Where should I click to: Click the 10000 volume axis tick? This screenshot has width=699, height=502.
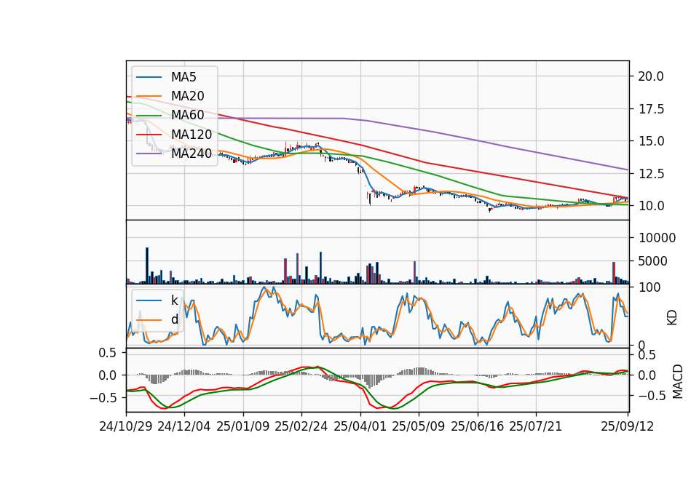tap(657, 238)
